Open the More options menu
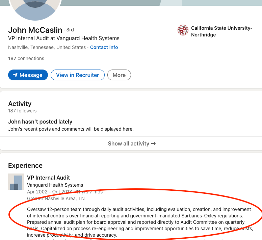The width and height of the screenshot is (262, 240). [x=119, y=75]
